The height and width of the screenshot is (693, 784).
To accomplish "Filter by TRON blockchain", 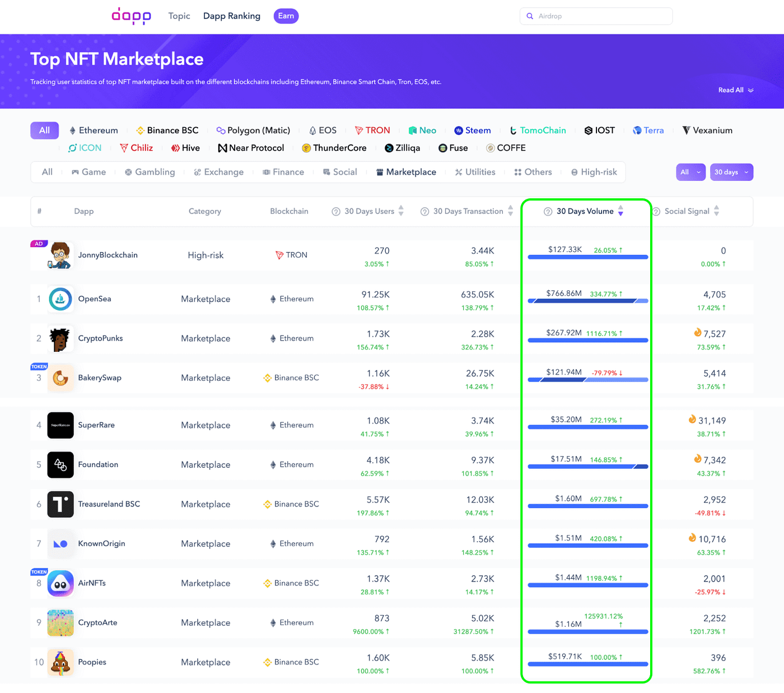I will pos(372,131).
